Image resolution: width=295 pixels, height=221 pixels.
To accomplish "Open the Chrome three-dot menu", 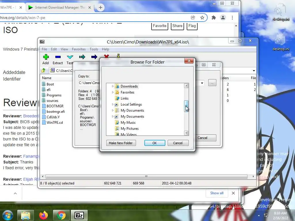I will (x=232, y=18).
